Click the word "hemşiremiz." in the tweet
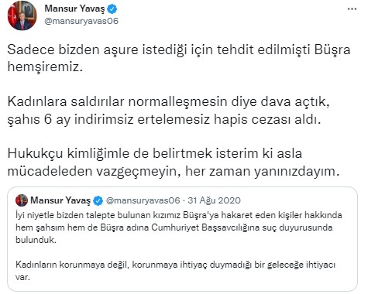This screenshot has width=368, height=294. [x=45, y=67]
